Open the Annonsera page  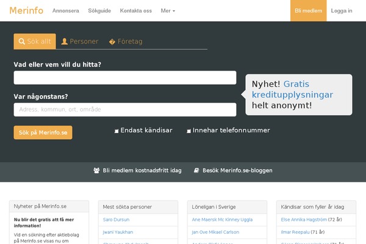tap(66, 11)
